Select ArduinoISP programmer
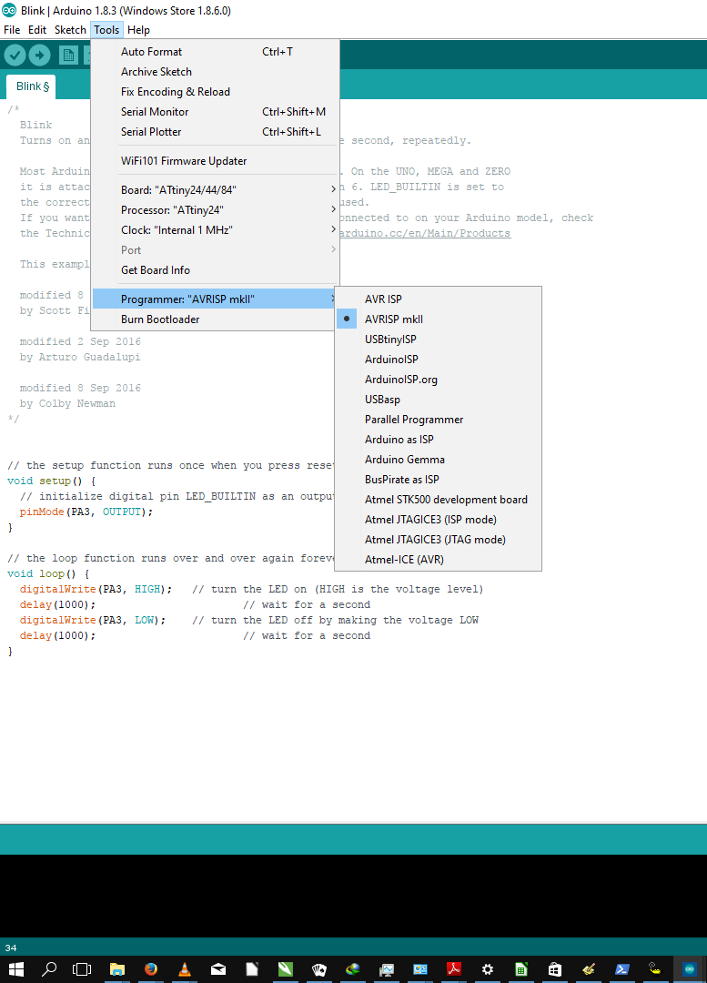 [x=438, y=360]
